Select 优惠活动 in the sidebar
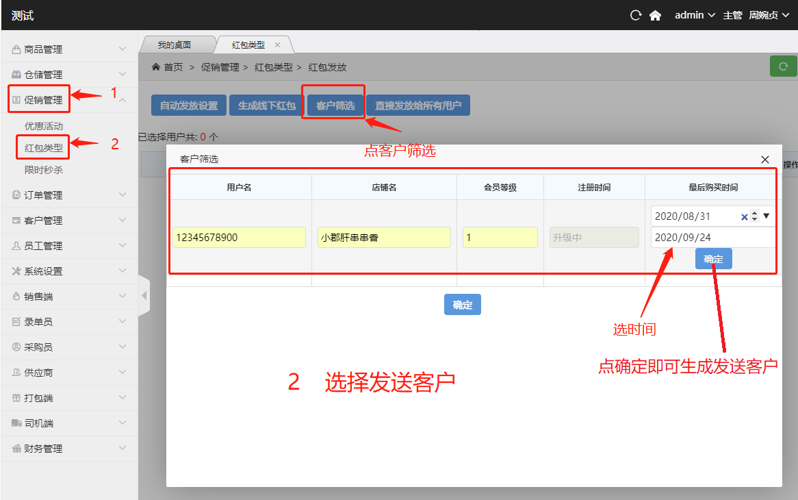The height and width of the screenshot is (500, 798). pos(44,126)
